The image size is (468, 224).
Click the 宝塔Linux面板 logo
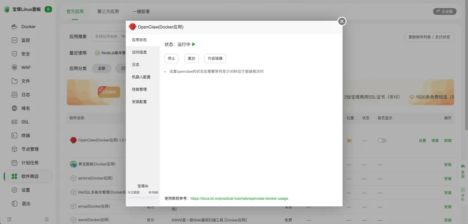coord(23,10)
